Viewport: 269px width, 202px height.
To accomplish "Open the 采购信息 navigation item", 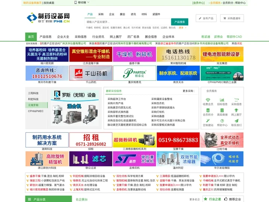I will pos(81,37).
